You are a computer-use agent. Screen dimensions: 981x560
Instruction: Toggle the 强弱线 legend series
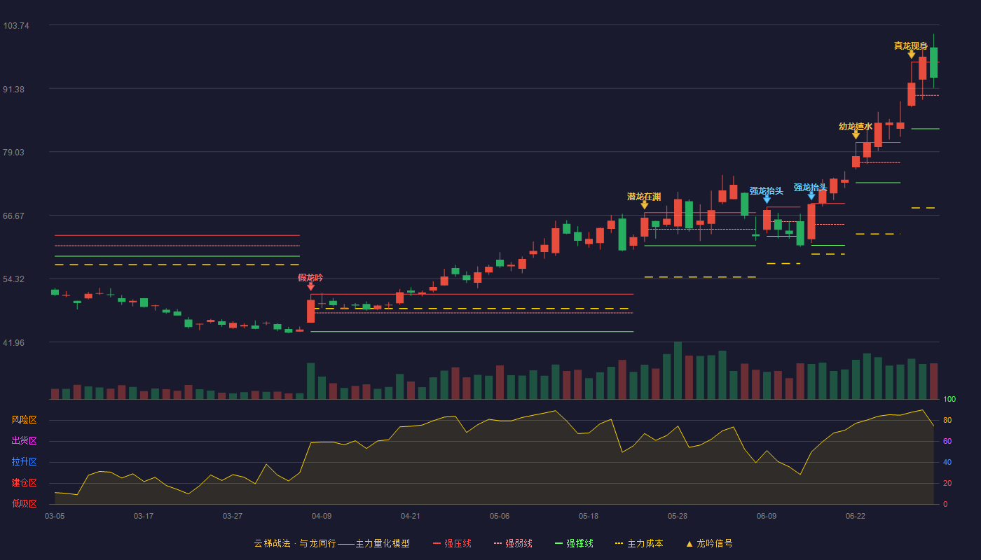pos(513,543)
